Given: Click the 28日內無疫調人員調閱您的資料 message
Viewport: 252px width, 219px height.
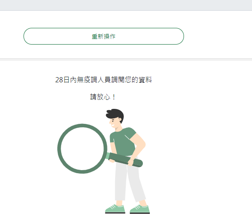Looking at the screenshot, I should point(104,80).
